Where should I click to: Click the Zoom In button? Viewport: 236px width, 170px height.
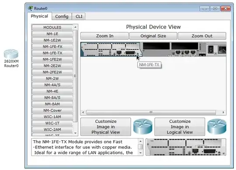coord(104,36)
